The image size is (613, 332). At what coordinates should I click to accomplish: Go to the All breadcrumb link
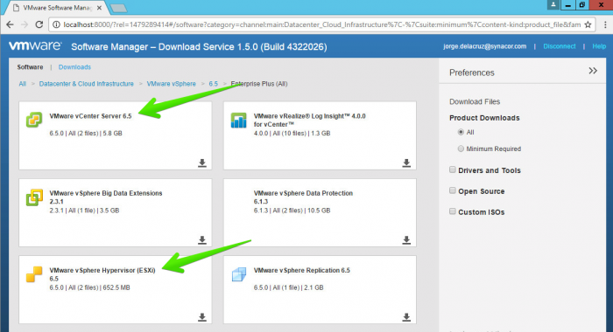[x=22, y=84]
